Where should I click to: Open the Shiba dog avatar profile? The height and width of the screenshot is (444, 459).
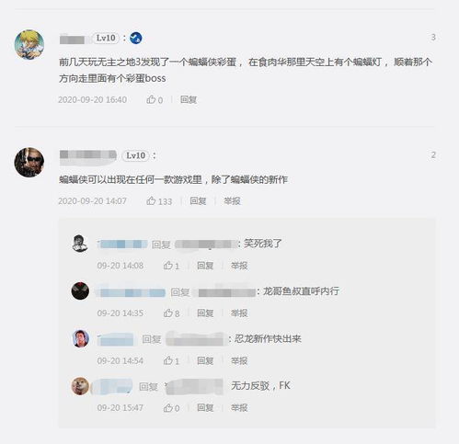[80, 386]
